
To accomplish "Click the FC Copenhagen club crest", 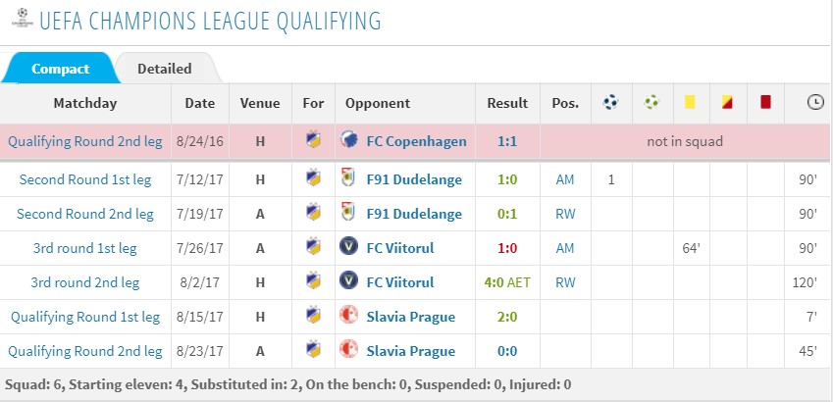I will click(x=347, y=141).
